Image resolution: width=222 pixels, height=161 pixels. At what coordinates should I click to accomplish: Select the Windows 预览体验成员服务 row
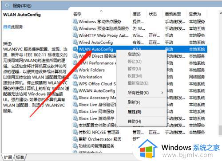click(139, 28)
